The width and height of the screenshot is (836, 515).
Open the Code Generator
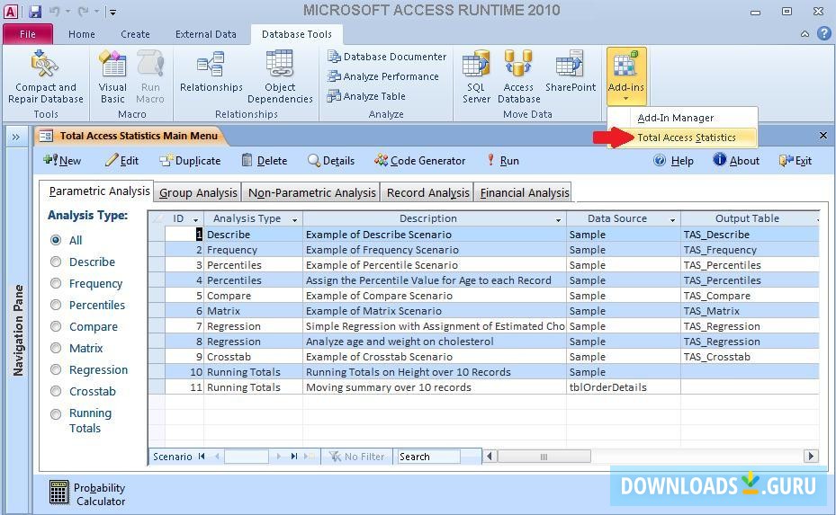[420, 160]
